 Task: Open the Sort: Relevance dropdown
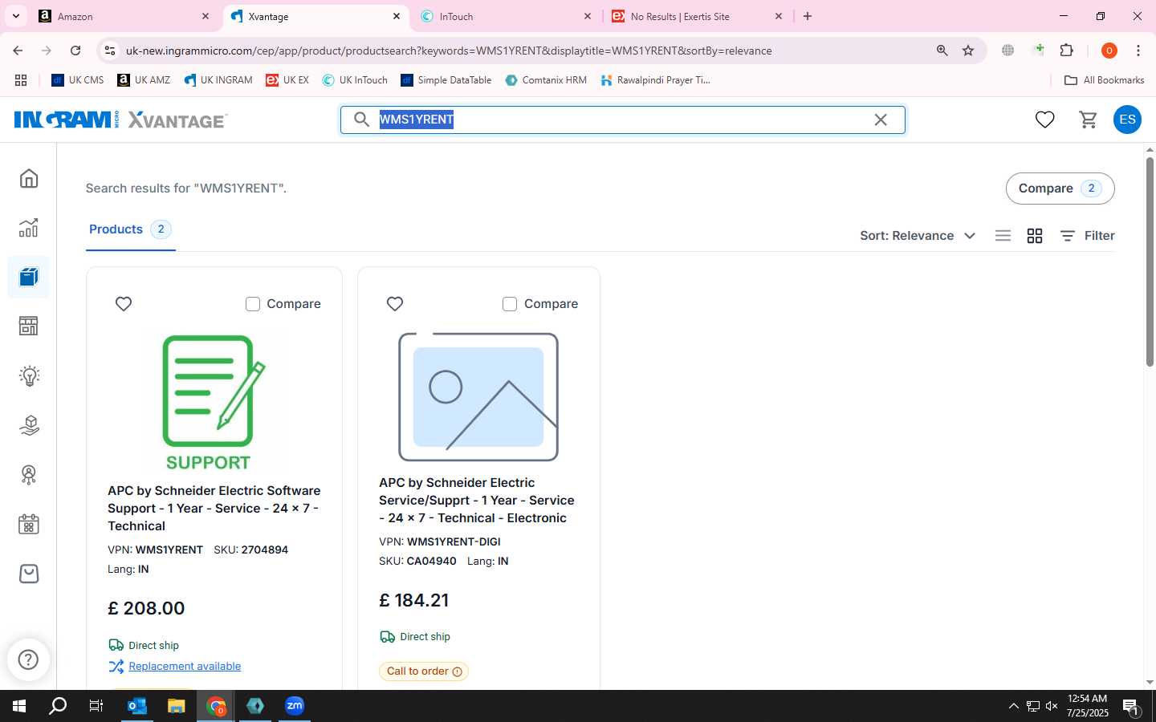(x=918, y=236)
